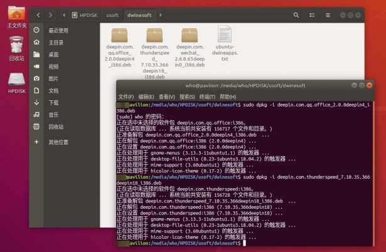The image size is (386, 252).
Task: Open 文档 in sidebar
Action: point(53,91)
